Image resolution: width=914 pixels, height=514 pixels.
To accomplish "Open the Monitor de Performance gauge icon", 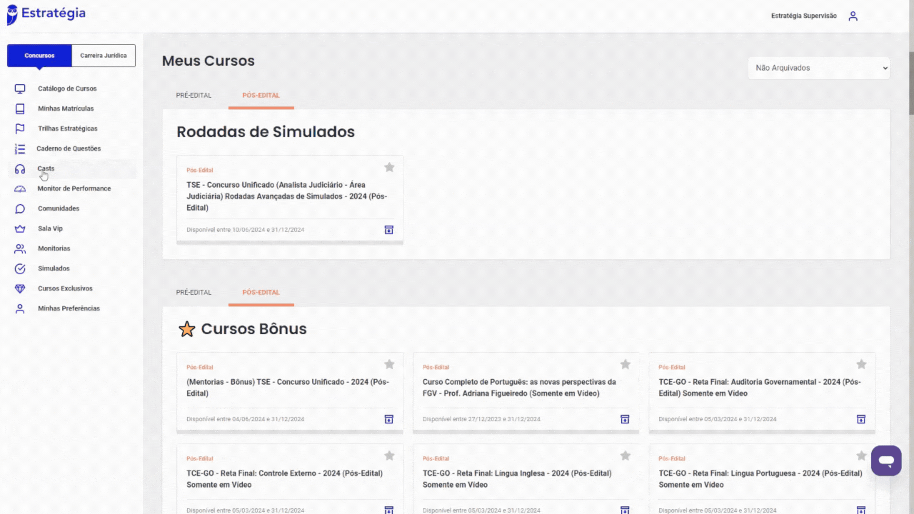I will pyautogui.click(x=20, y=189).
